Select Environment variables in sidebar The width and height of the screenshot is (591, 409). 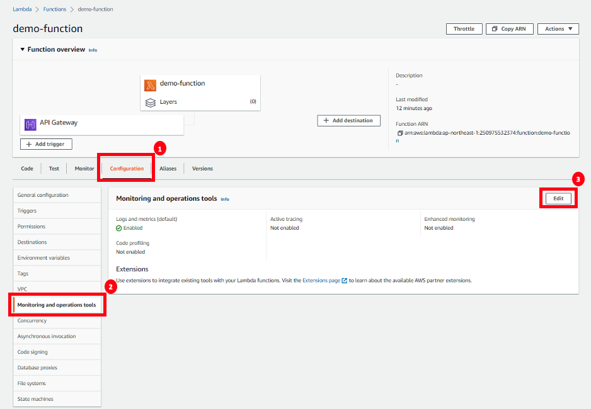57,258
